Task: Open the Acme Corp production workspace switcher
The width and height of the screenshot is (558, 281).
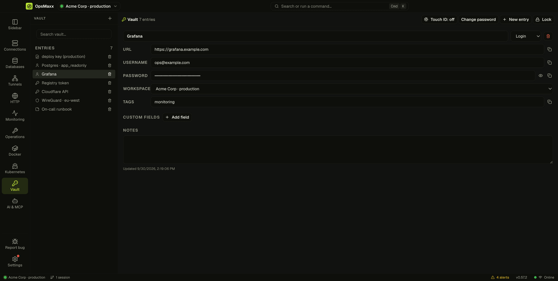Action: [x=89, y=6]
